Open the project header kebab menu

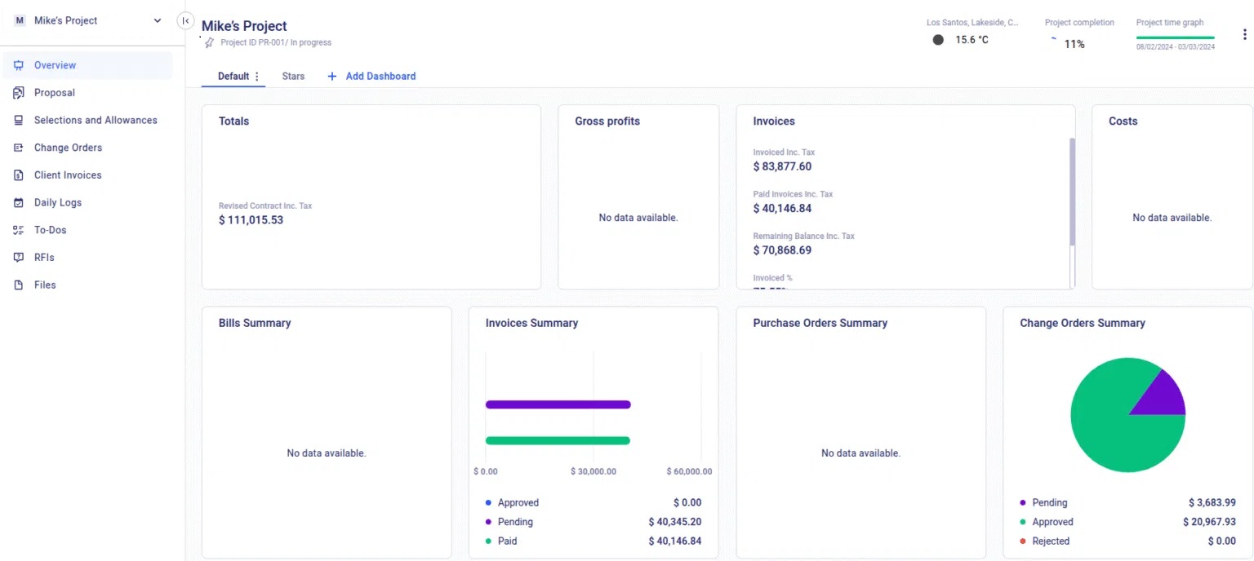[x=1244, y=34]
